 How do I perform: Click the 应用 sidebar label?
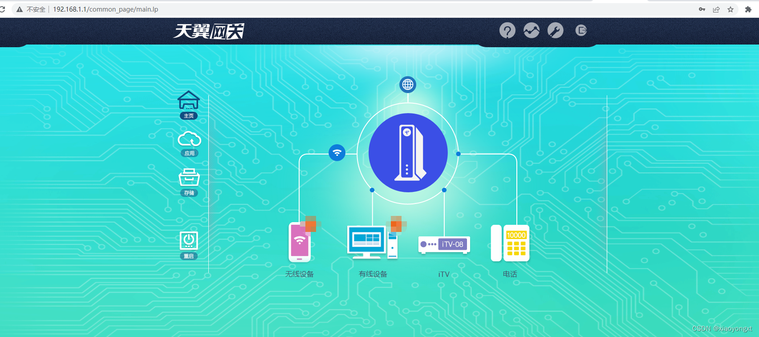click(x=189, y=153)
